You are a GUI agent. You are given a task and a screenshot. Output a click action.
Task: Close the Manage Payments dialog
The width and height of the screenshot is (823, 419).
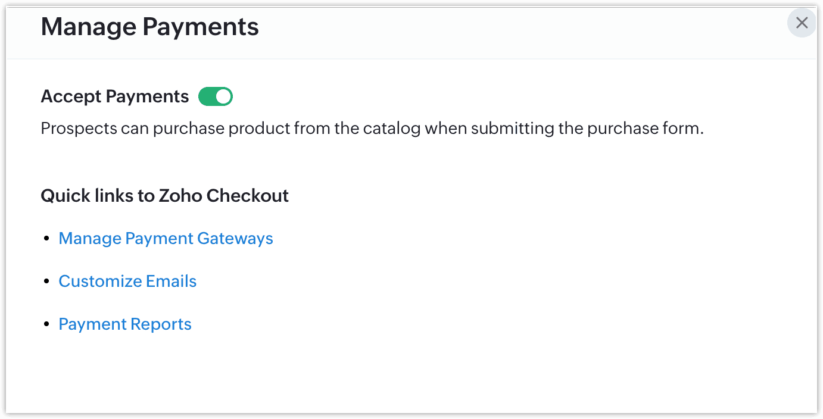802,23
